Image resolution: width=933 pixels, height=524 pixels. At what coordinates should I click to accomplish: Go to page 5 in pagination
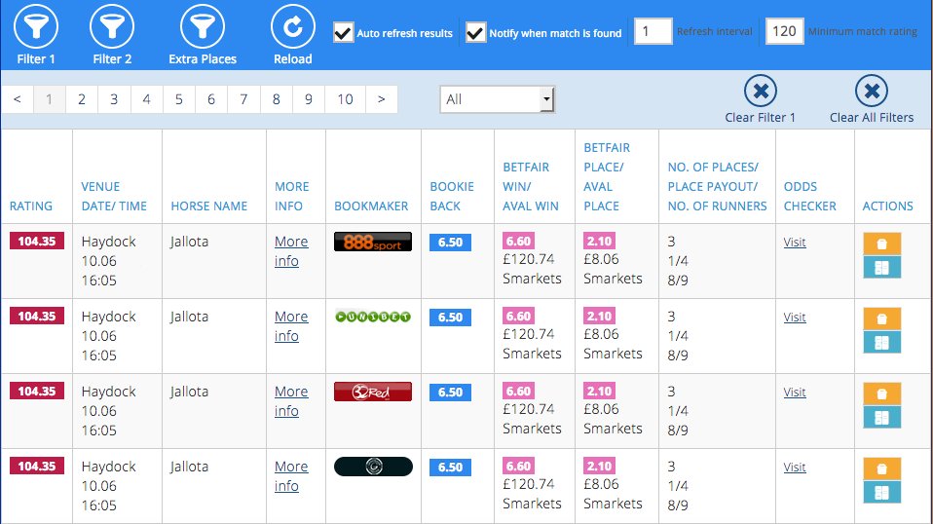(178, 99)
